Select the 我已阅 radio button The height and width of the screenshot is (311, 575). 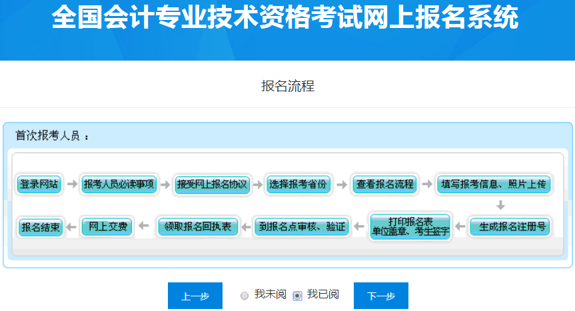click(x=297, y=295)
